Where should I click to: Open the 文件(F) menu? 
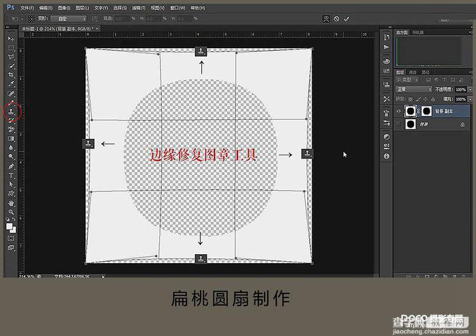(27, 8)
